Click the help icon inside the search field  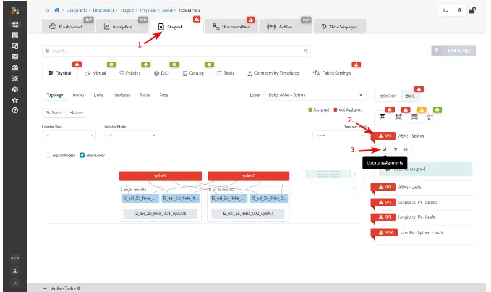point(48,51)
